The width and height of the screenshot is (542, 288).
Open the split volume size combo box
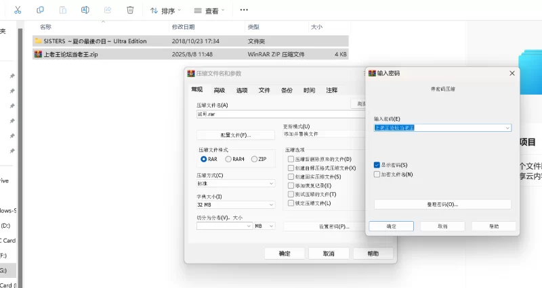(224, 226)
